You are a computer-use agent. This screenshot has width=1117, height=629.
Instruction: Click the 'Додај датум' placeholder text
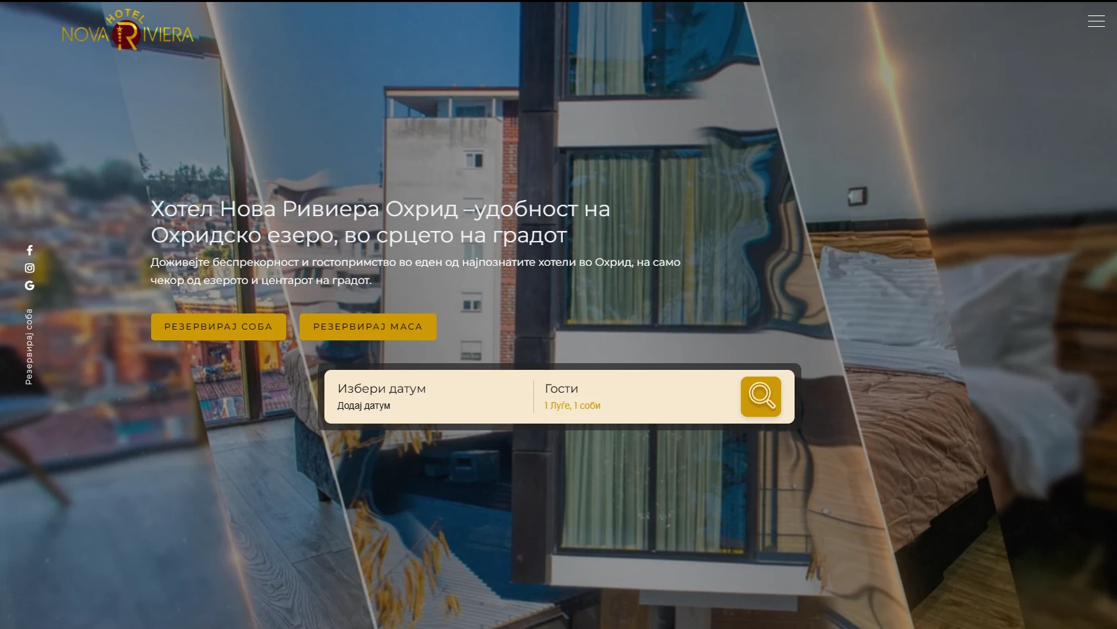(363, 405)
